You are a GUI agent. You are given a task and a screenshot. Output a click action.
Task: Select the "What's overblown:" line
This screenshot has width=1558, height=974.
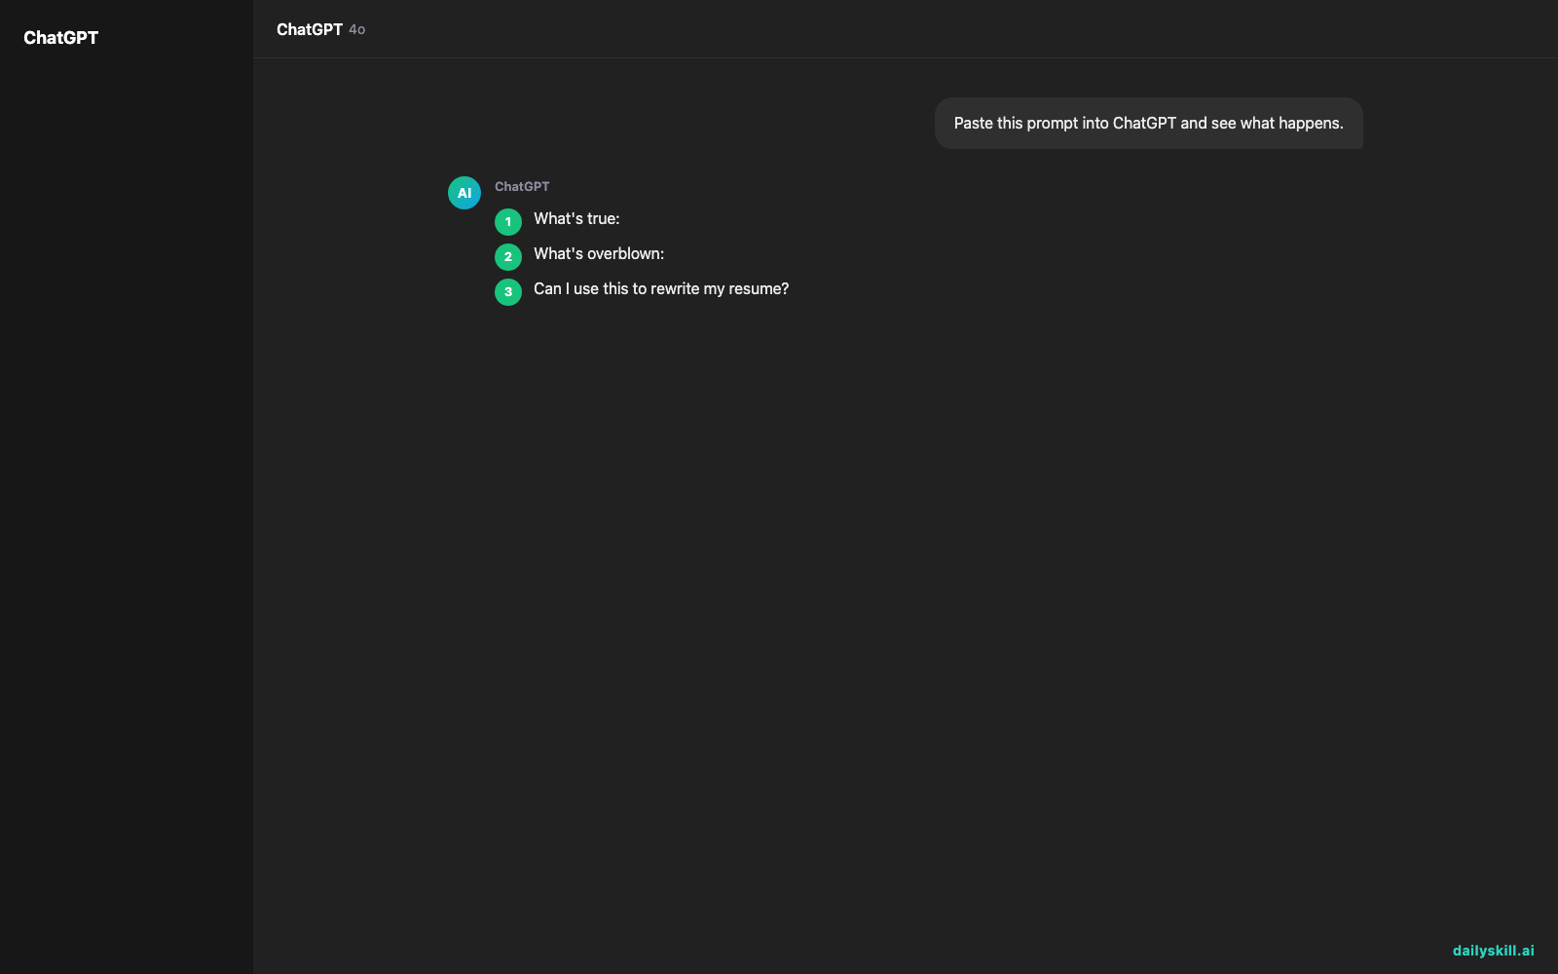[x=599, y=254]
